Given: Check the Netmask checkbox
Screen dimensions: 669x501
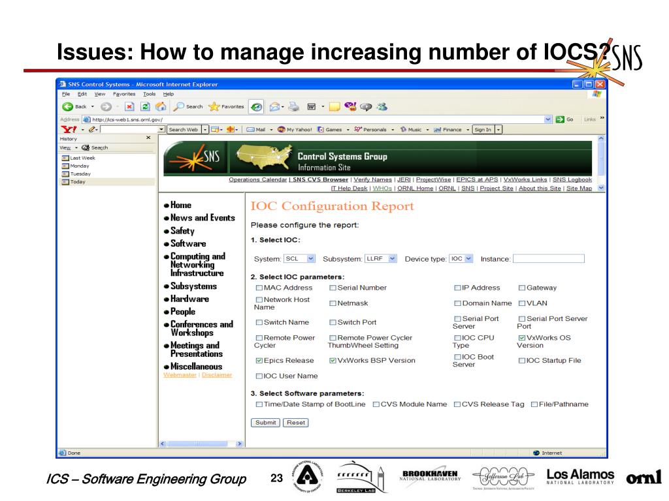Looking at the screenshot, I should [x=333, y=303].
